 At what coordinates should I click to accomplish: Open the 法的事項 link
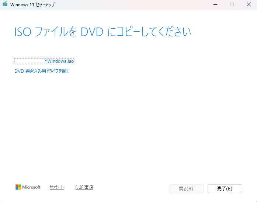pyautogui.click(x=84, y=187)
